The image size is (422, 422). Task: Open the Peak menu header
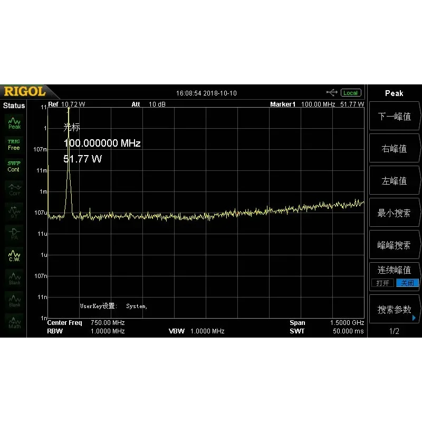[x=394, y=93]
